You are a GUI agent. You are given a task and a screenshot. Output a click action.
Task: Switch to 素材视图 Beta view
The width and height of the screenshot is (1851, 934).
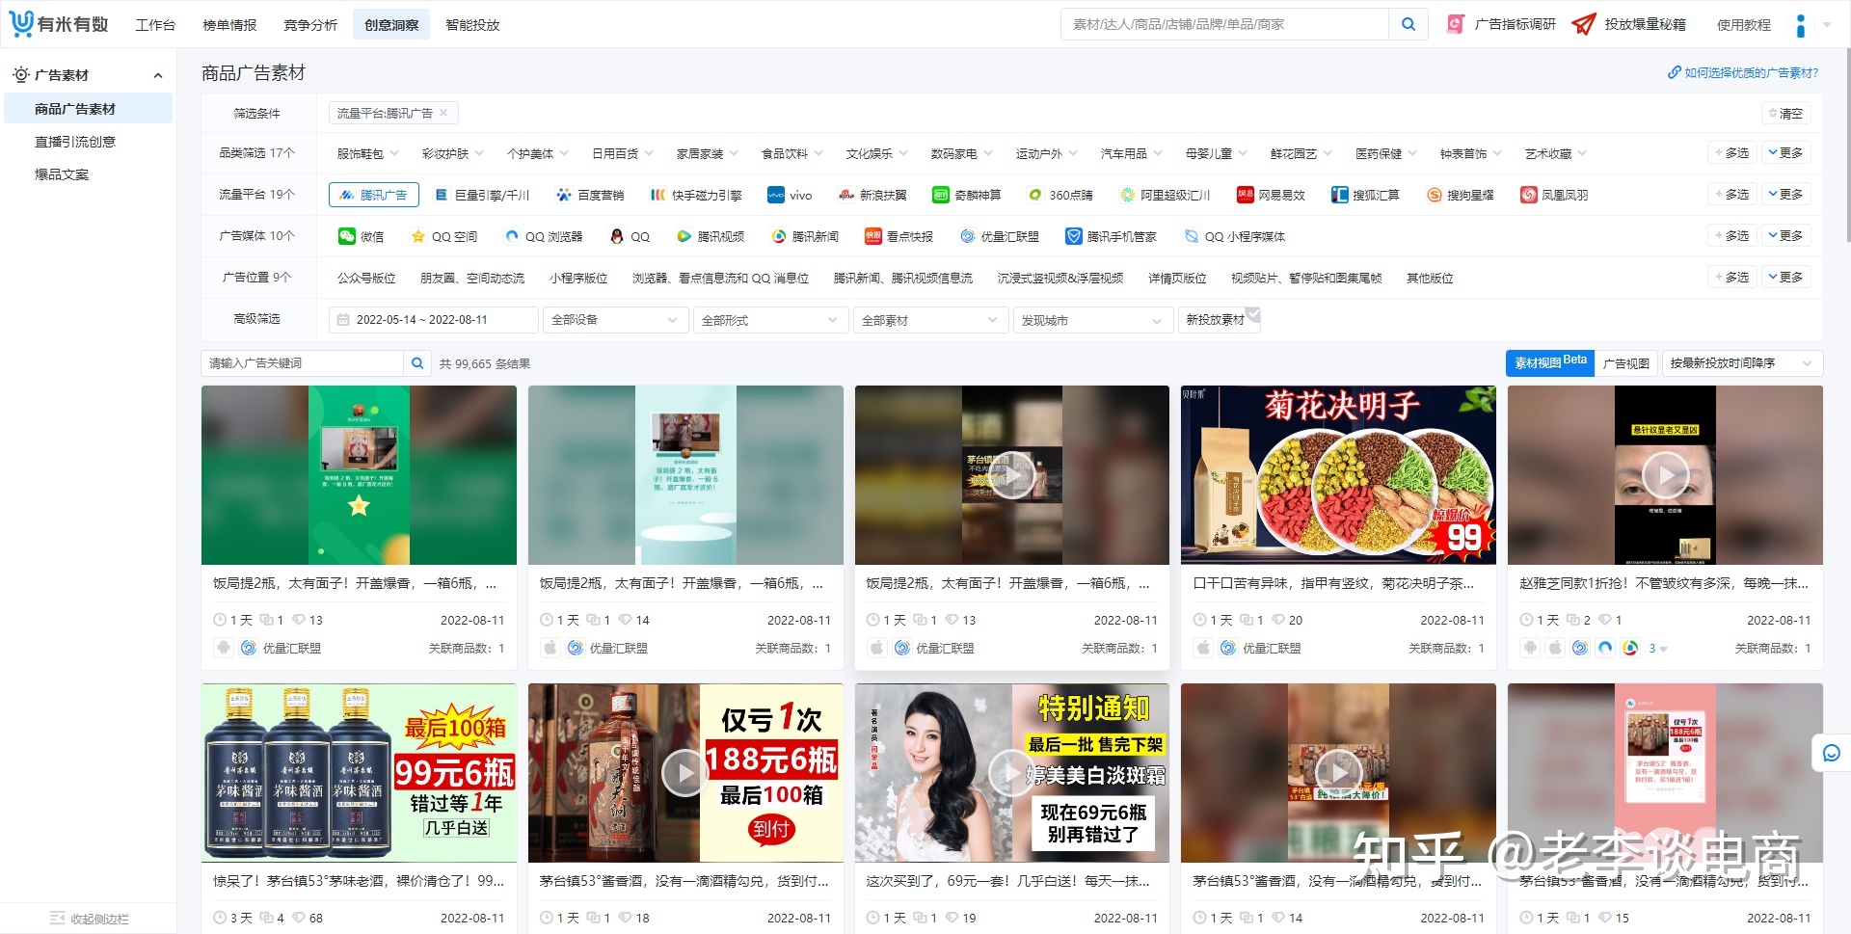1550,363
